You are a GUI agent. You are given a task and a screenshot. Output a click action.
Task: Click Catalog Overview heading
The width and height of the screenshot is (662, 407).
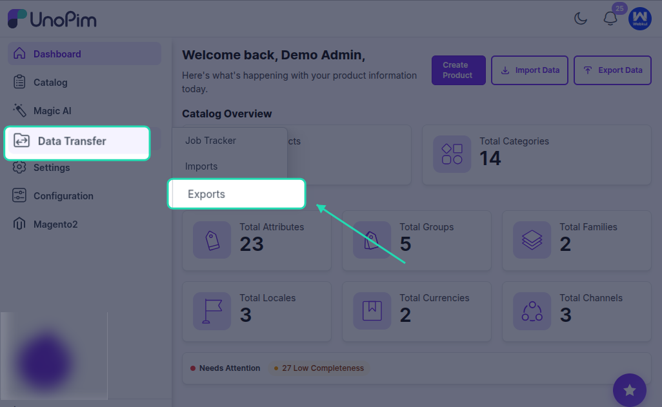pyautogui.click(x=226, y=114)
